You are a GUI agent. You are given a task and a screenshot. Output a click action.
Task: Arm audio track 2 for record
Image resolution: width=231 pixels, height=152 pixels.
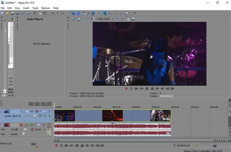coord(21,125)
